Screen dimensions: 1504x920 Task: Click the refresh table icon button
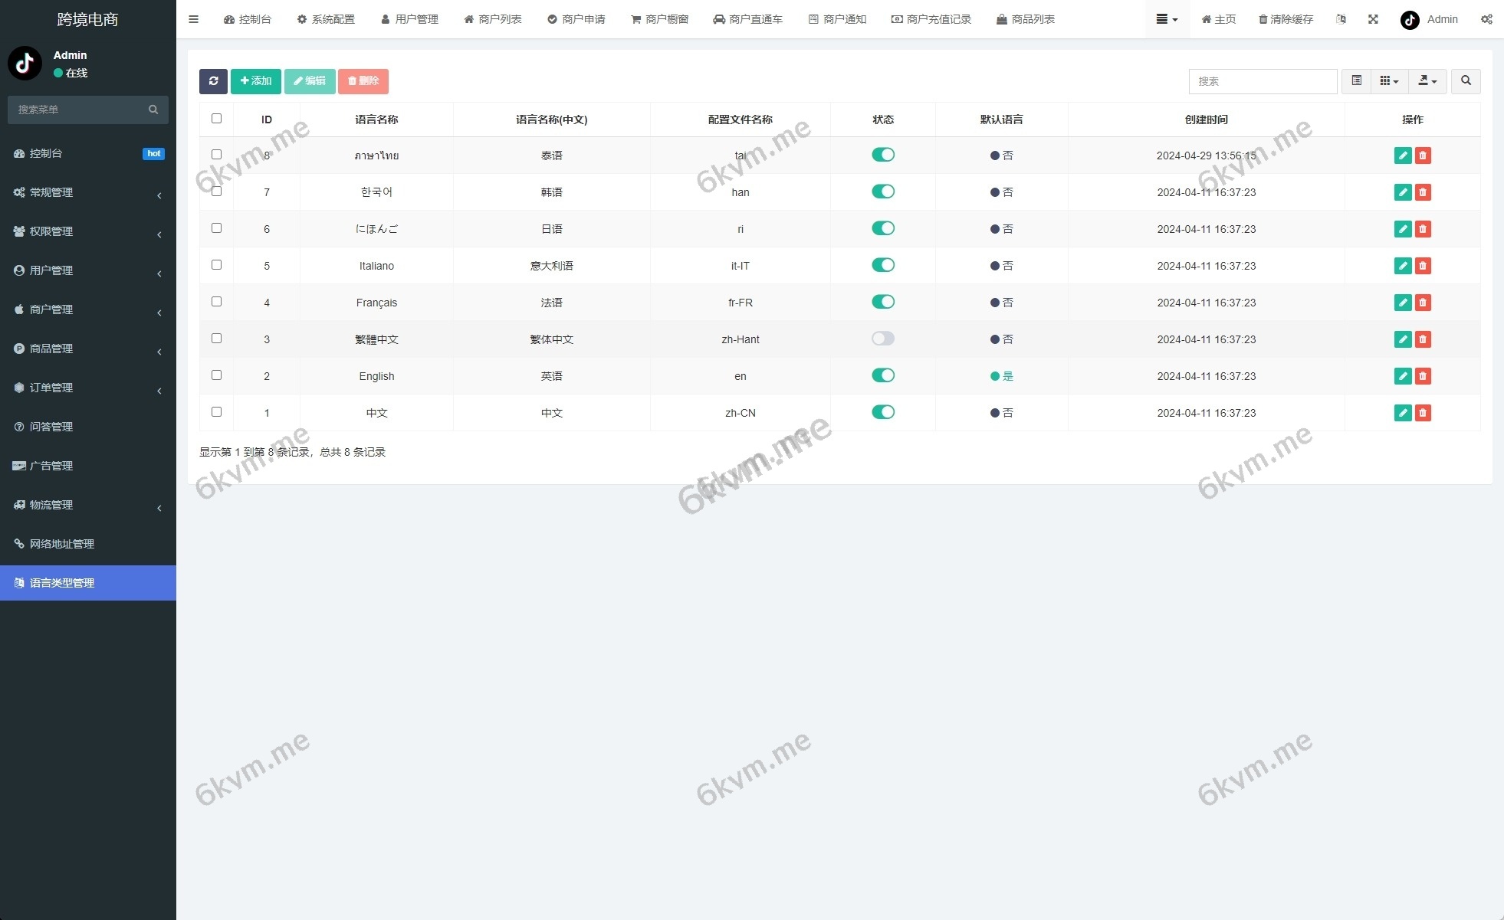pyautogui.click(x=213, y=81)
